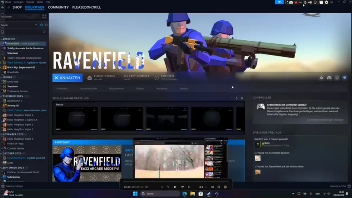Open the video player settings hexagon icon
352x198 pixels.
225,187
